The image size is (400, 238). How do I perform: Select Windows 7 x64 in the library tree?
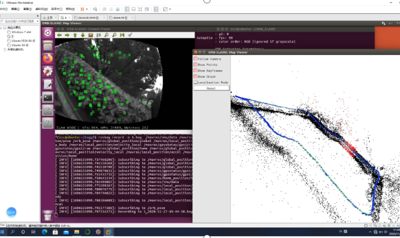(21, 32)
